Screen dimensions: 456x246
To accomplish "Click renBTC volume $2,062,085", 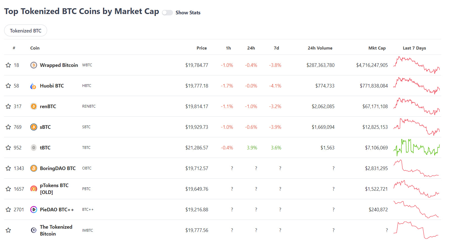I will tap(323, 106).
